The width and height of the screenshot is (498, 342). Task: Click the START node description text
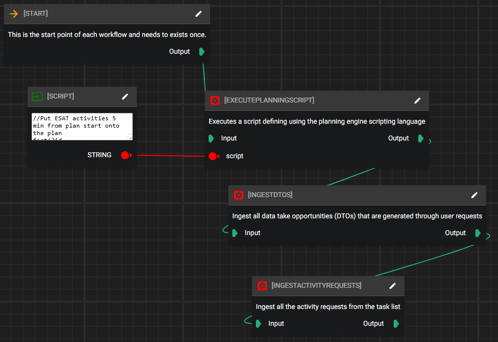(x=107, y=34)
